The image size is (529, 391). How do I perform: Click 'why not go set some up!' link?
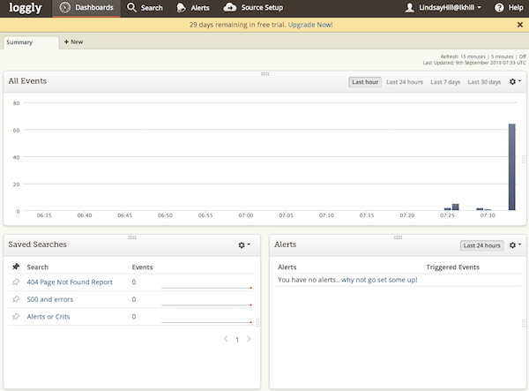[x=379, y=280]
